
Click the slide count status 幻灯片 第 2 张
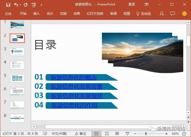20,134
